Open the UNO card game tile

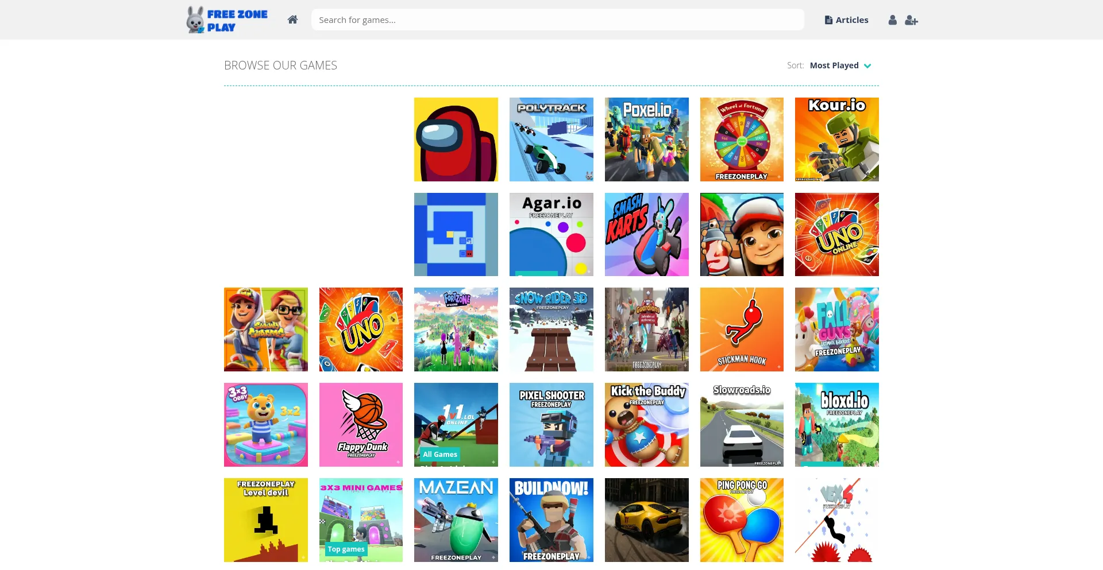click(361, 329)
